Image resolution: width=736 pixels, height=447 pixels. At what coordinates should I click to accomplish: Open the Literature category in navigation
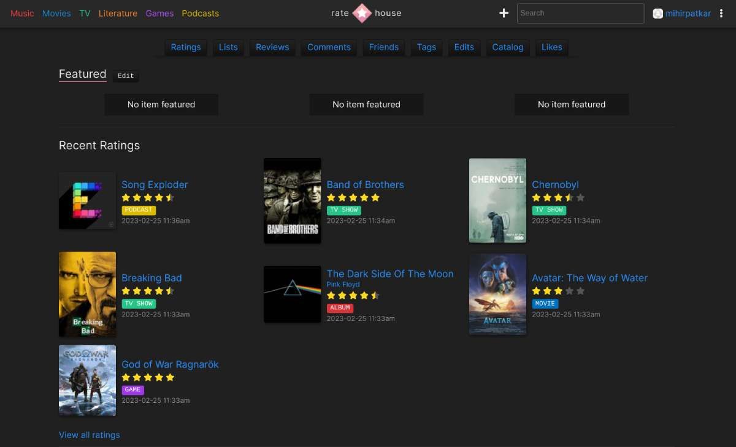click(x=118, y=13)
